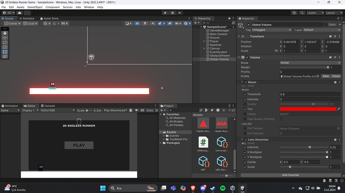Viewport: 345px width, 193px height.
Task: Select the Hand tool in the toolbar
Action: click(x=5, y=33)
